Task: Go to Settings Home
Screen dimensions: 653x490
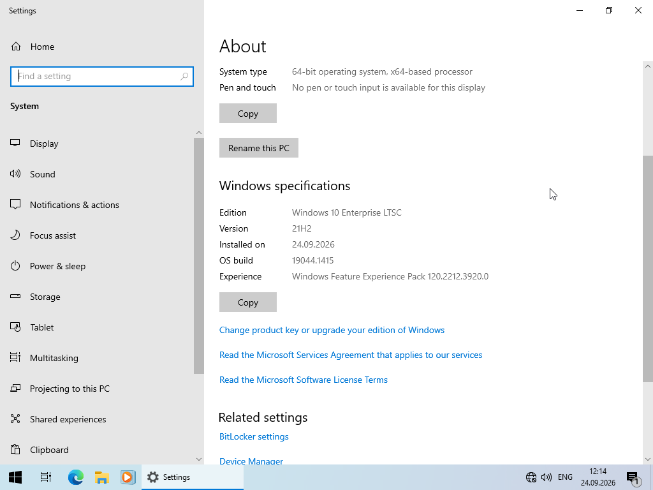Action: click(x=33, y=47)
